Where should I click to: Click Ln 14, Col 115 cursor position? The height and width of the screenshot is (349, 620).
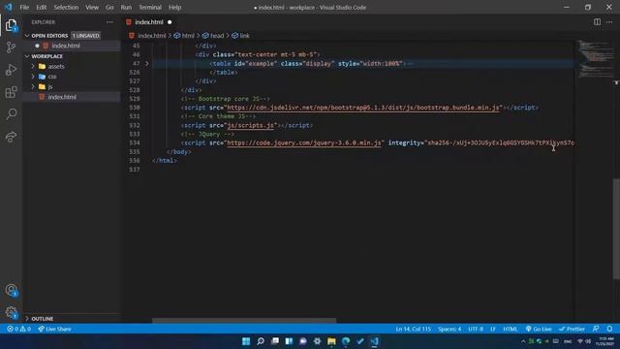coord(414,329)
